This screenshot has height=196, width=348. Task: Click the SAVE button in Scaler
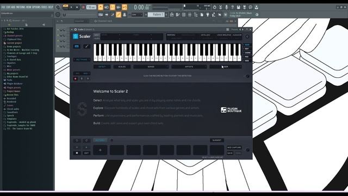[x=229, y=153]
